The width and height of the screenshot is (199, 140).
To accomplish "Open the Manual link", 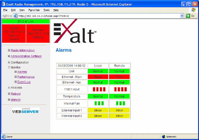I will pos(16,100).
